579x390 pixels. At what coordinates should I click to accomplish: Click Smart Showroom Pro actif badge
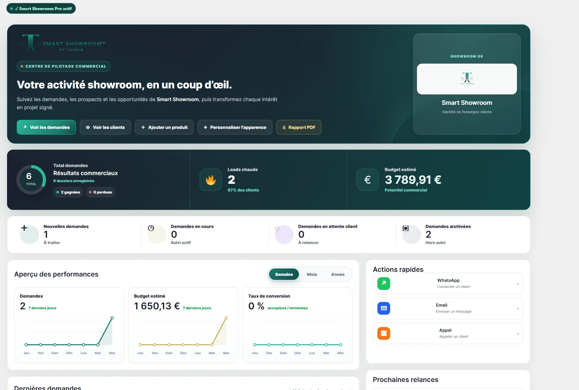pyautogui.click(x=41, y=9)
